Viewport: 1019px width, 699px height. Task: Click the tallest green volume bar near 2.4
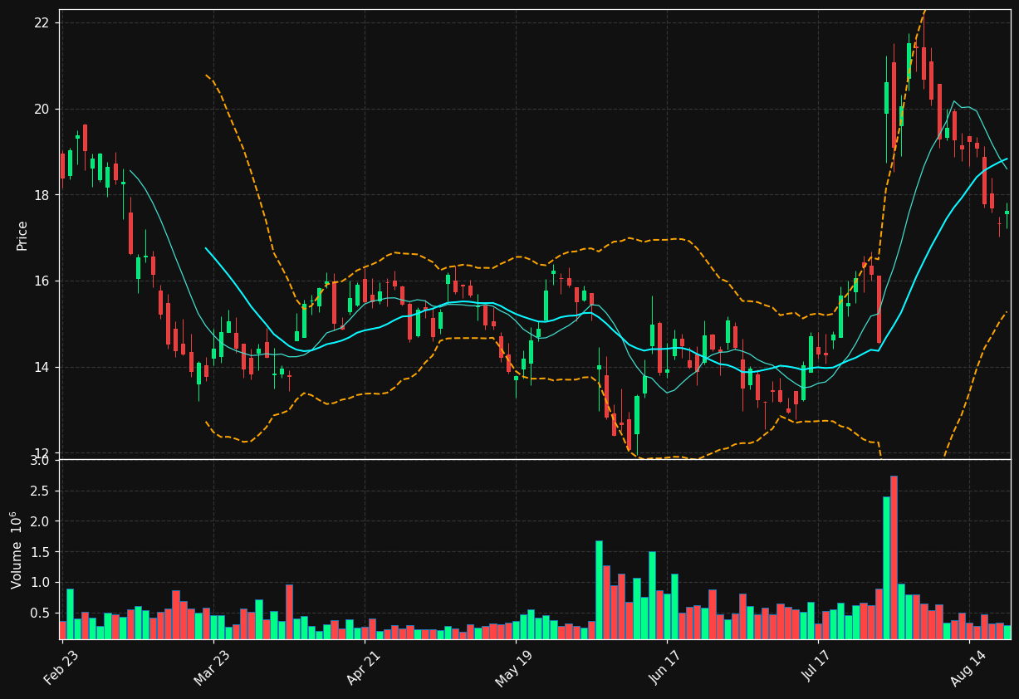pos(886,568)
